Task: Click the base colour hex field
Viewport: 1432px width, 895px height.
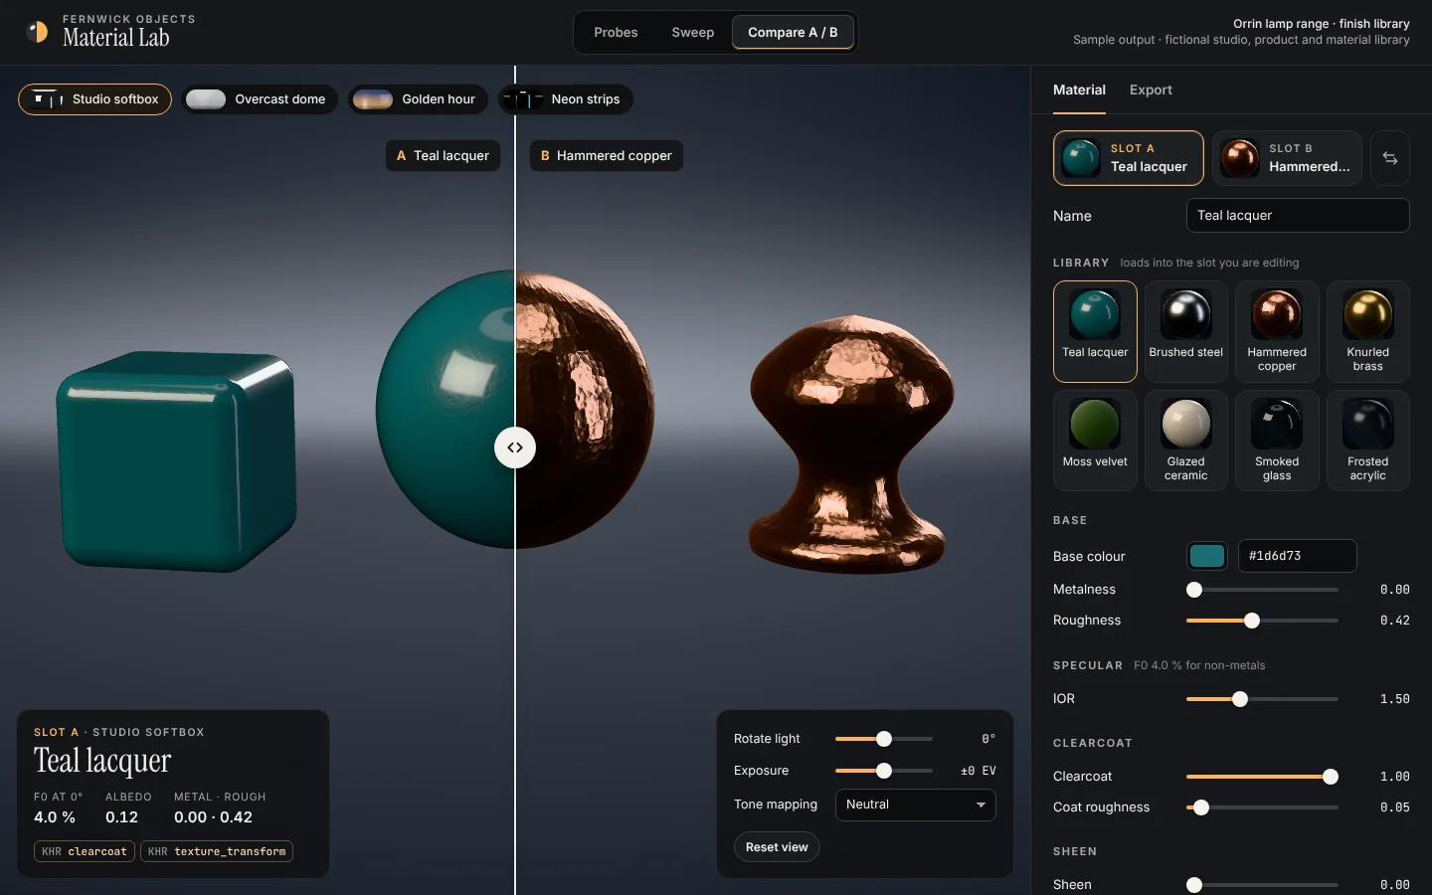Action: 1297,556
